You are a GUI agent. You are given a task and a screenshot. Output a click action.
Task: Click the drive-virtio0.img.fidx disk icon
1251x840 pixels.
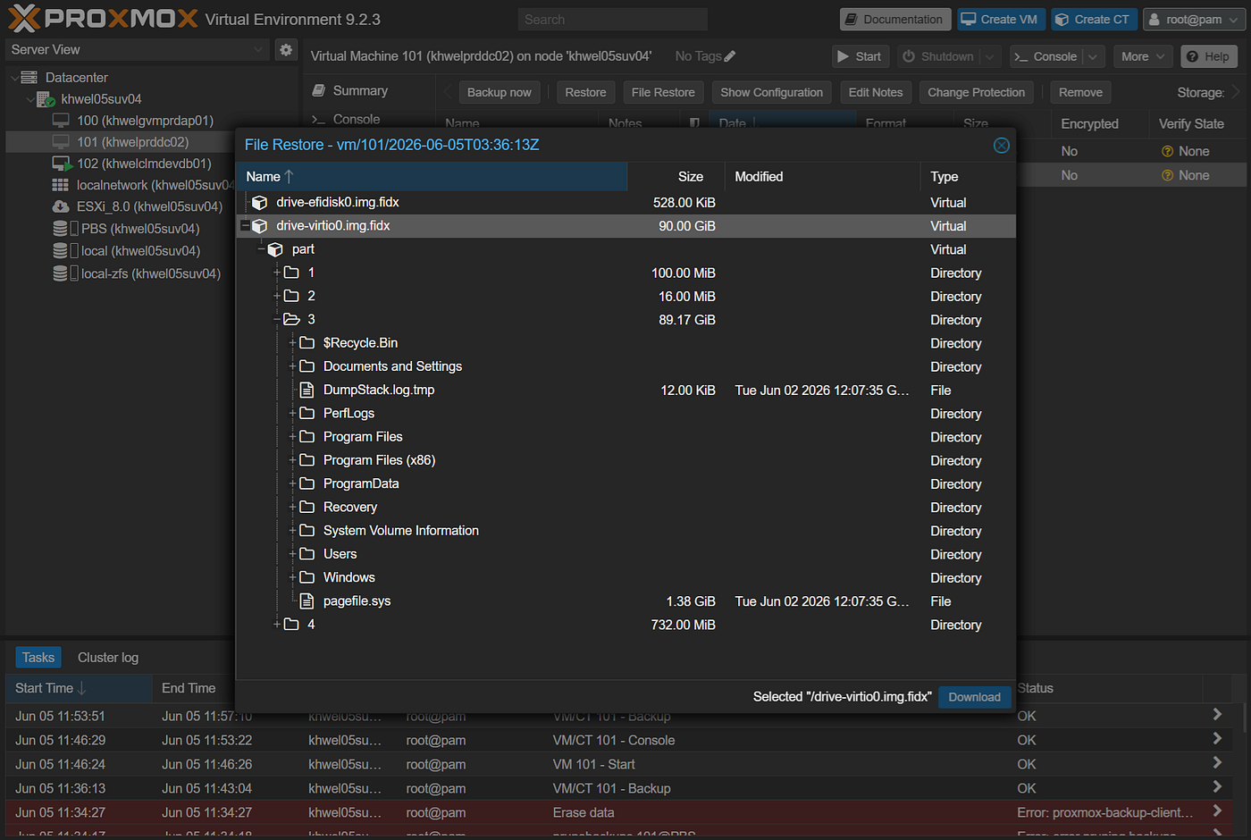click(260, 226)
